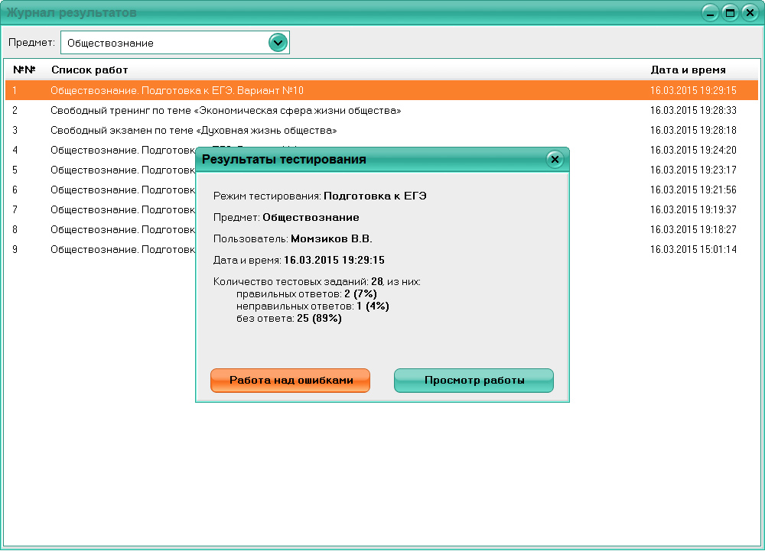Viewport: 765px width, 551px height.
Task: Sort results by Дата и время column
Action: [x=688, y=70]
